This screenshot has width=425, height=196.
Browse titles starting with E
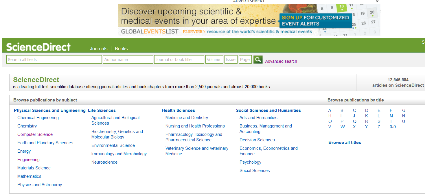379,110
